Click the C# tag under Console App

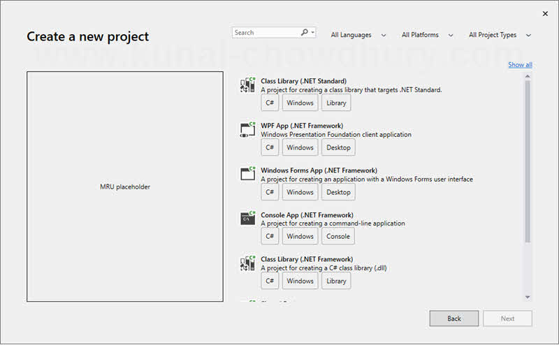click(x=270, y=236)
